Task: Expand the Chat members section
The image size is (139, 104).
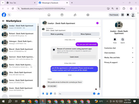Action: pyautogui.click(x=119, y=53)
